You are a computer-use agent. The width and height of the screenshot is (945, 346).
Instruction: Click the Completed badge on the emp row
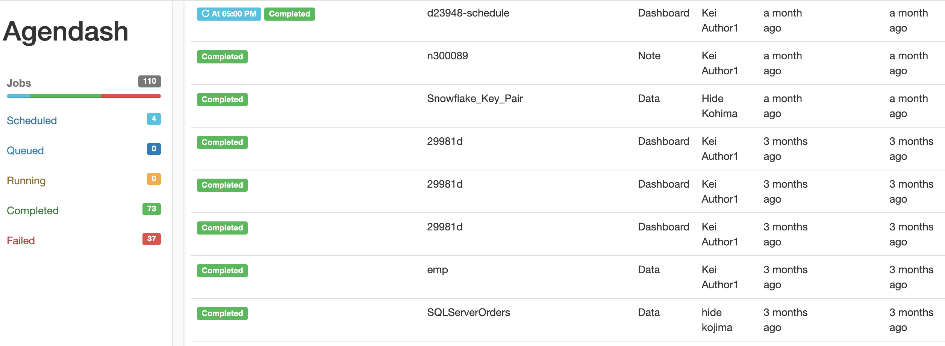pos(222,271)
